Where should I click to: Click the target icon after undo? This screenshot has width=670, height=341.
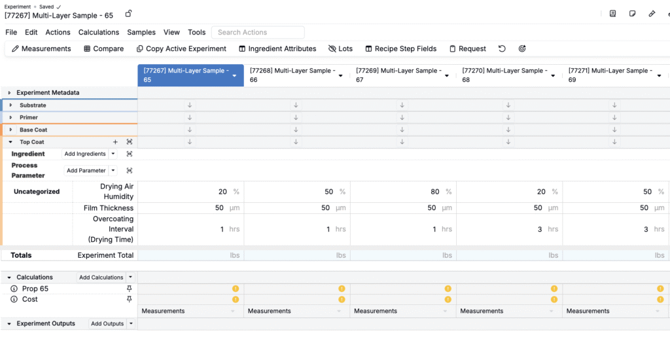[522, 48]
